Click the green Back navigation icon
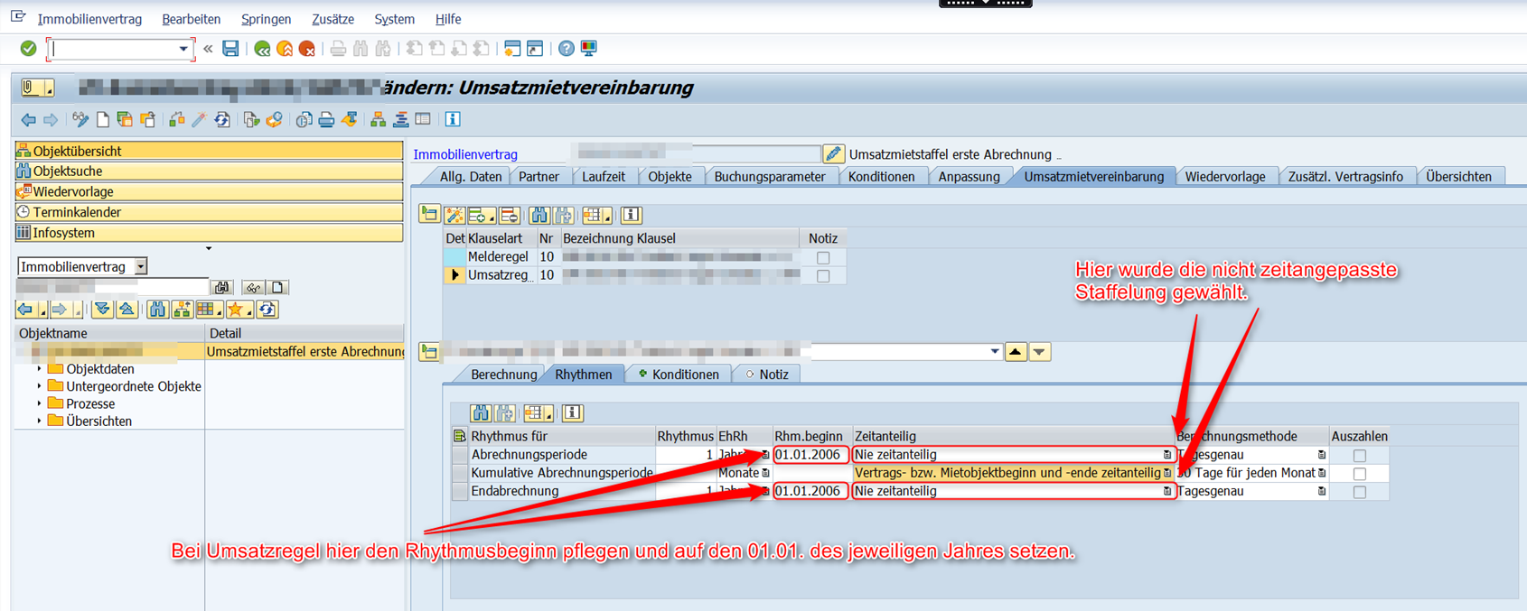 click(x=262, y=49)
